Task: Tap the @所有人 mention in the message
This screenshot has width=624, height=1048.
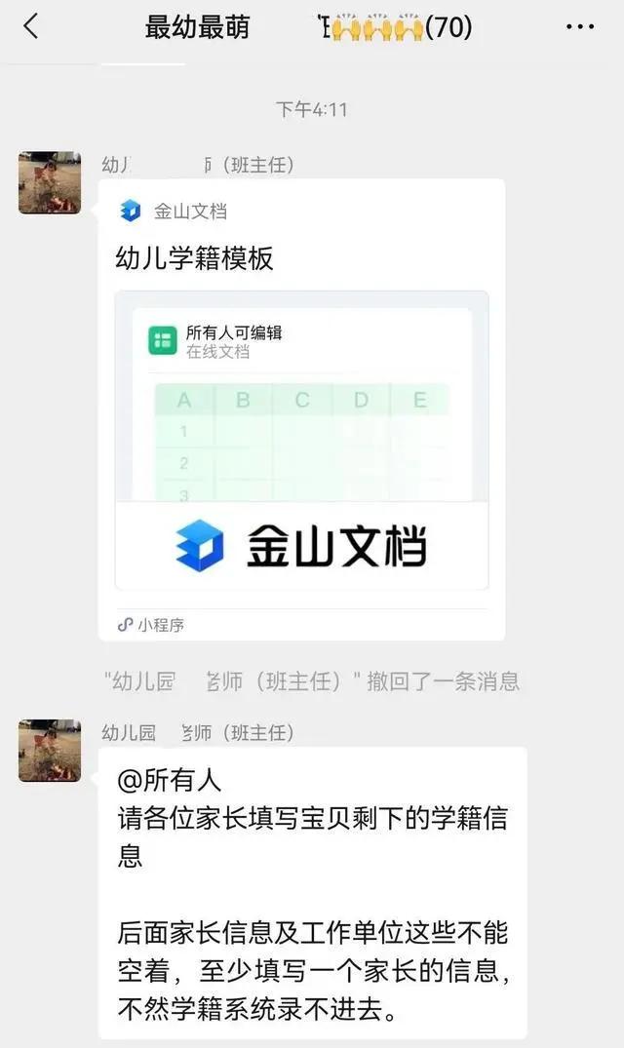Action: pyautogui.click(x=169, y=780)
